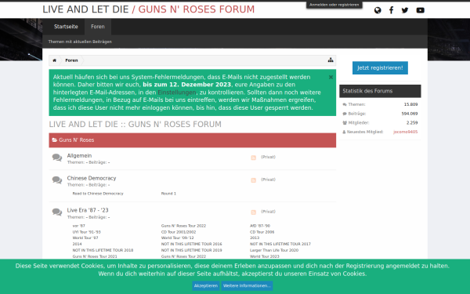Open the vor '87 subforum

point(78,226)
